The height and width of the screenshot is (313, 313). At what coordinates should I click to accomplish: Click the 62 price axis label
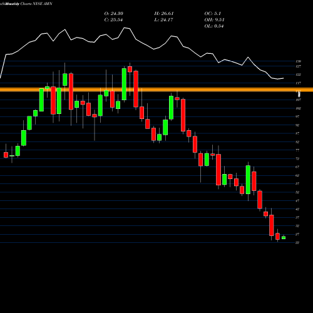click(x=297, y=175)
